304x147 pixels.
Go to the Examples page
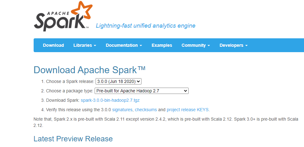tap(162, 45)
